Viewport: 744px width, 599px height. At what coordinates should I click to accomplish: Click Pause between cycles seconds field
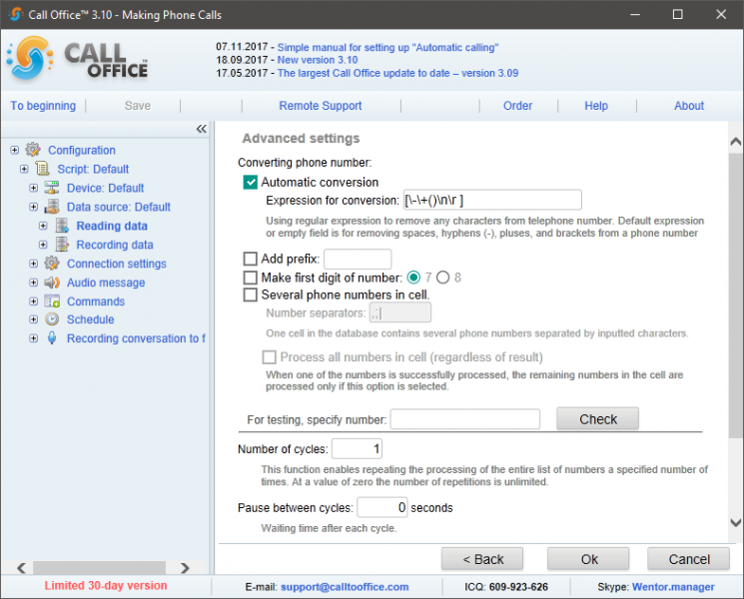coord(382,507)
